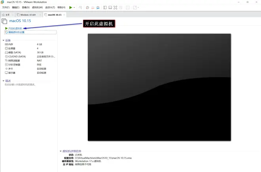
Task: Click the VMware Workstation title bar icon
Action: tap(2, 2)
